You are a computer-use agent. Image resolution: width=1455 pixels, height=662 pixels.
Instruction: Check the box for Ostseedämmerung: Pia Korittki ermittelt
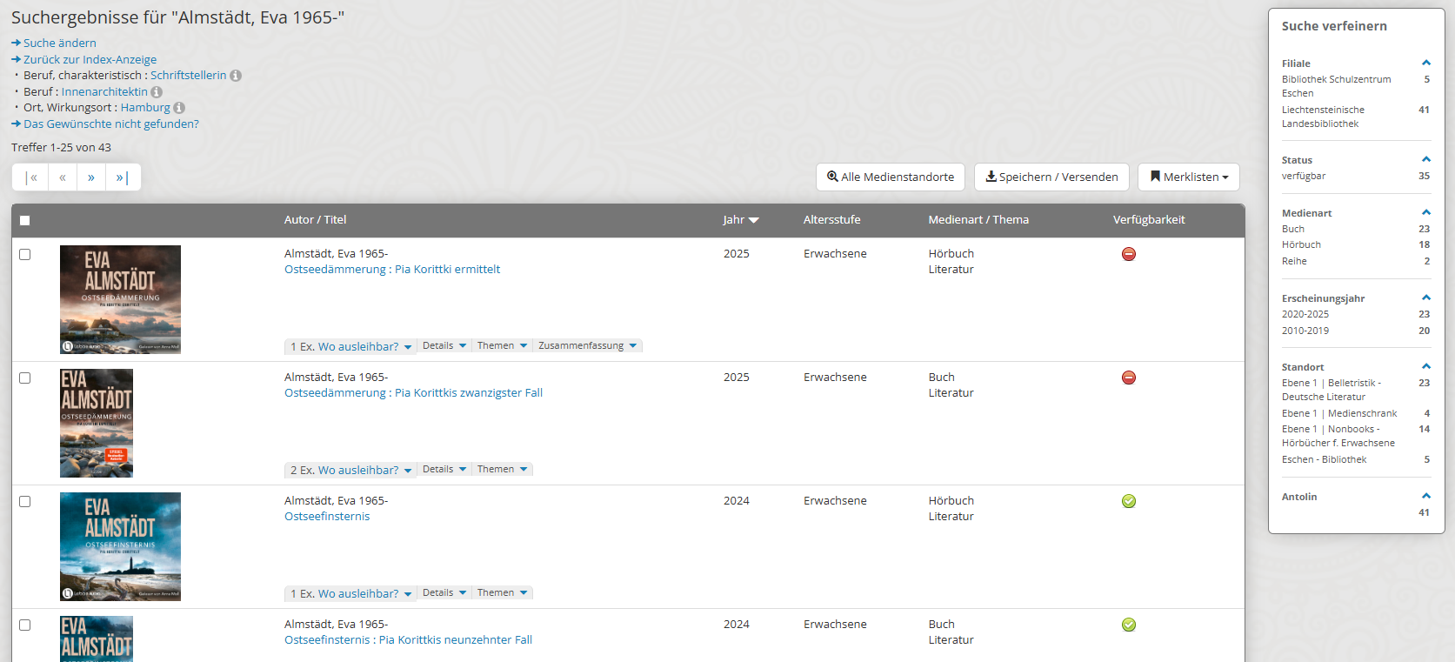(25, 255)
